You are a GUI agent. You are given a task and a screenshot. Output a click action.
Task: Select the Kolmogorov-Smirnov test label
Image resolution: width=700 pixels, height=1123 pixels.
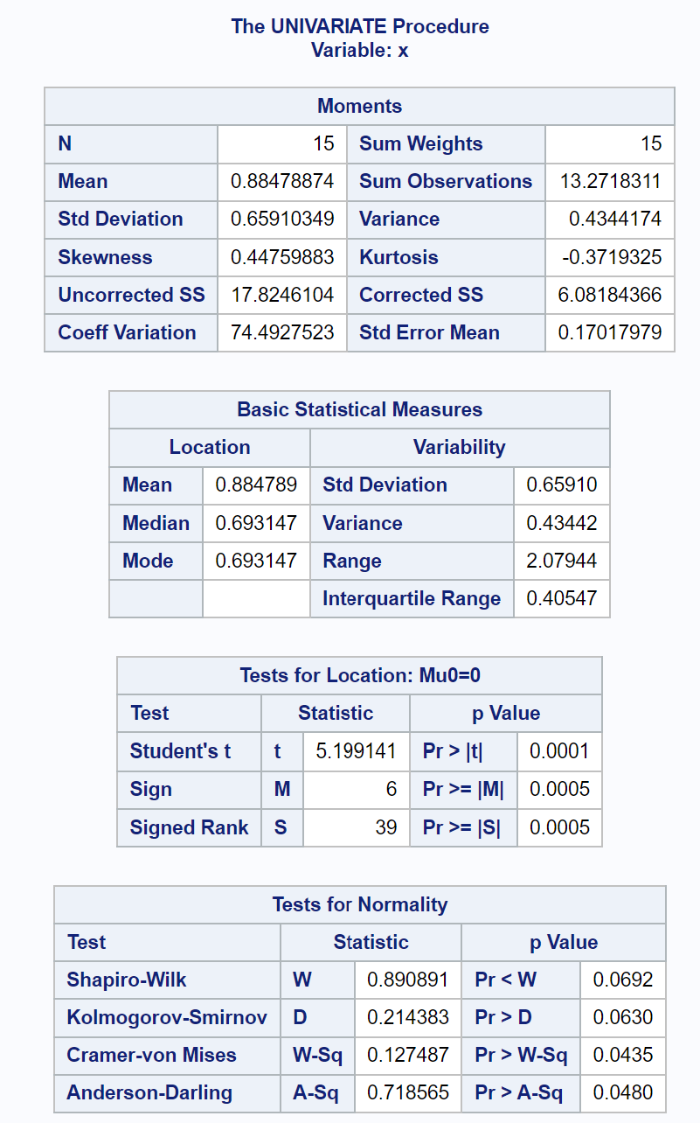click(x=167, y=1018)
